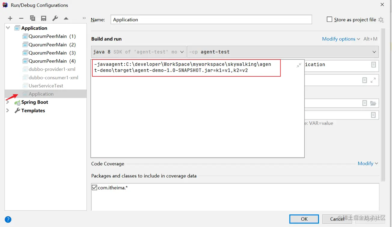
Task: Browse for working directory folder
Action: (373, 103)
